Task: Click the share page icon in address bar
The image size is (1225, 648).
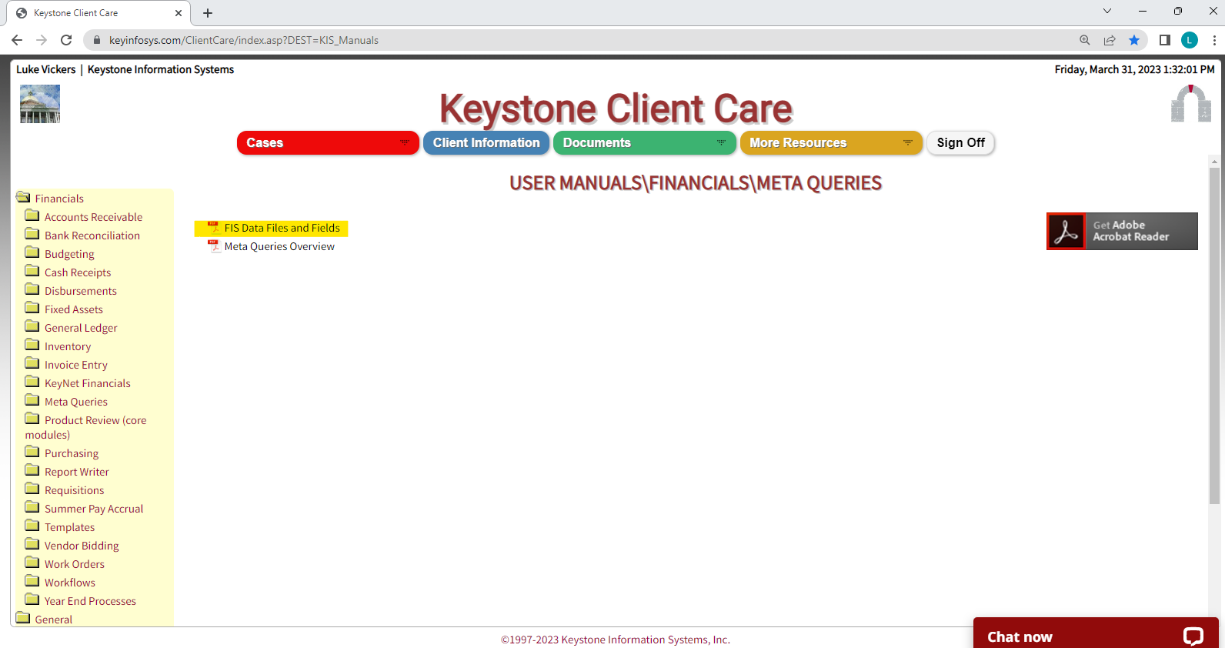Action: (1110, 40)
